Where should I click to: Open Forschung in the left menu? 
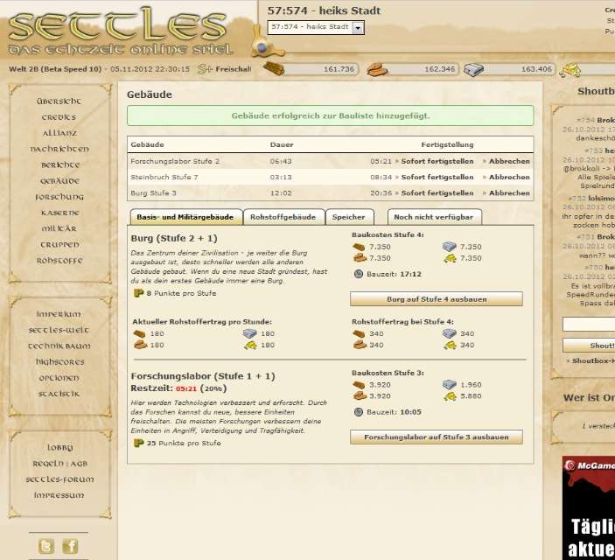(59, 197)
